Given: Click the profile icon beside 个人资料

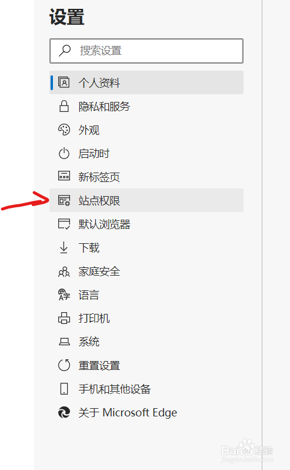Looking at the screenshot, I should (64, 82).
